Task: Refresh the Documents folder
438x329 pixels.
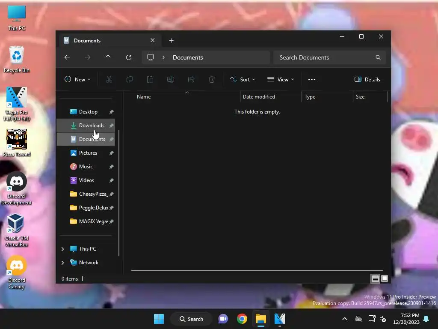Action: pyautogui.click(x=129, y=57)
